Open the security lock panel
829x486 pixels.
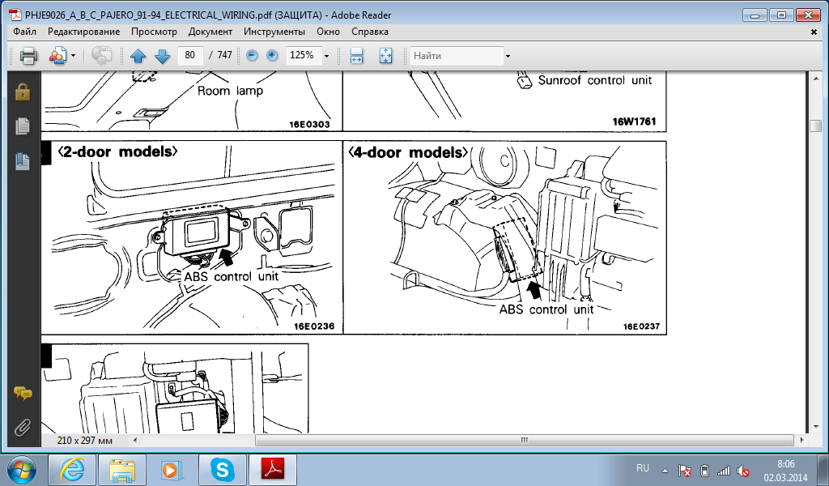[22, 92]
